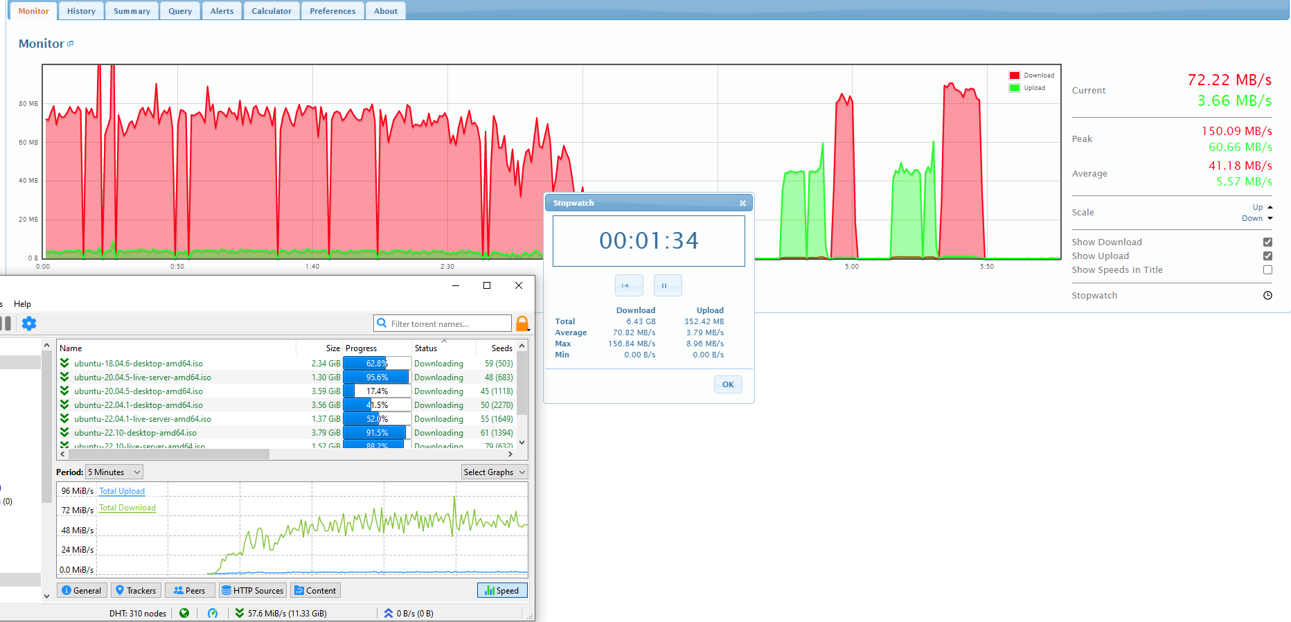Screen dimensions: 1291x622
Task: Expand the Select Graphs dropdown
Action: click(494, 472)
